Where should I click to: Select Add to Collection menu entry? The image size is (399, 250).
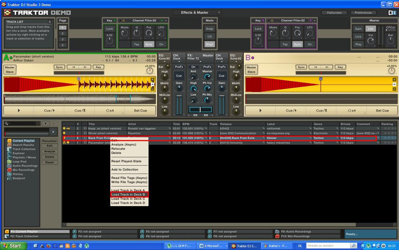coord(125,170)
